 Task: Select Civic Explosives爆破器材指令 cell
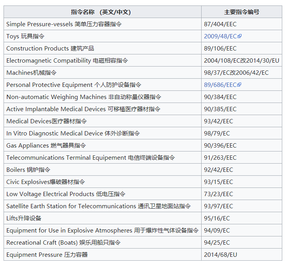coord(103,182)
